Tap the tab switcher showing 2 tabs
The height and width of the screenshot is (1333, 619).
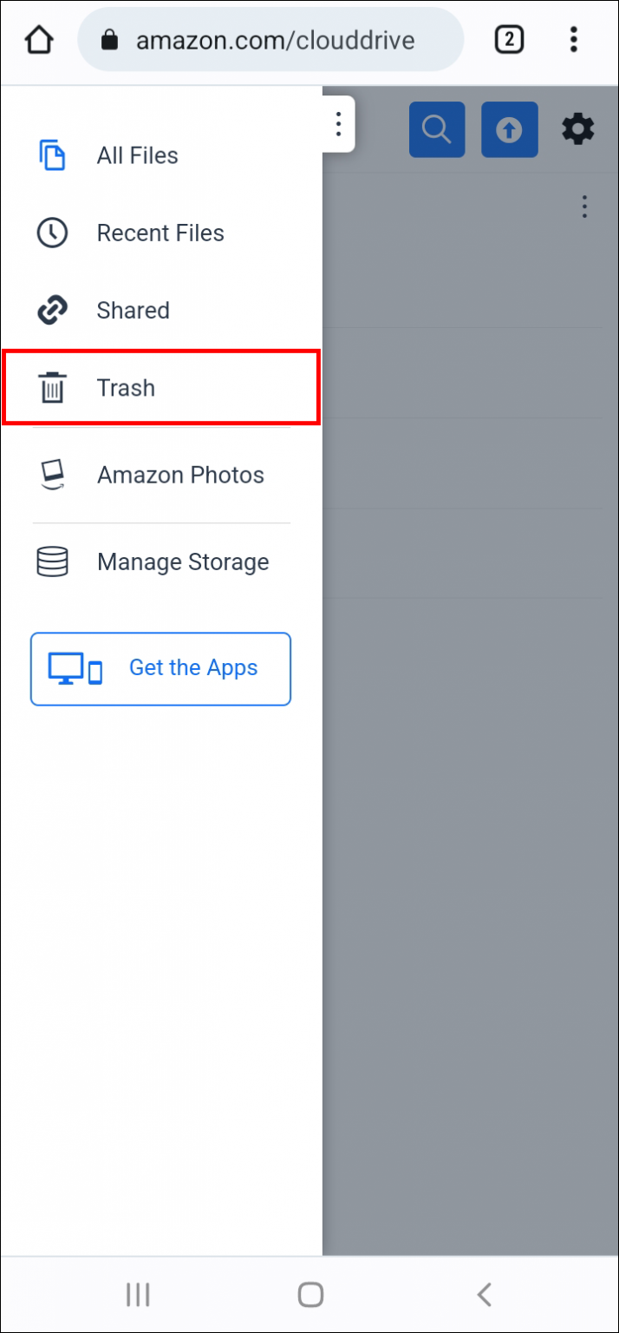[509, 39]
